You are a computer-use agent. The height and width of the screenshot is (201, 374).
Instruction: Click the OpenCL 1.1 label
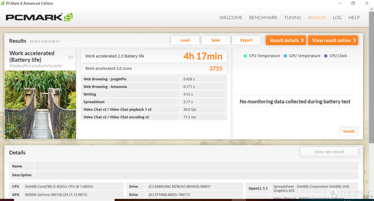click(x=258, y=188)
